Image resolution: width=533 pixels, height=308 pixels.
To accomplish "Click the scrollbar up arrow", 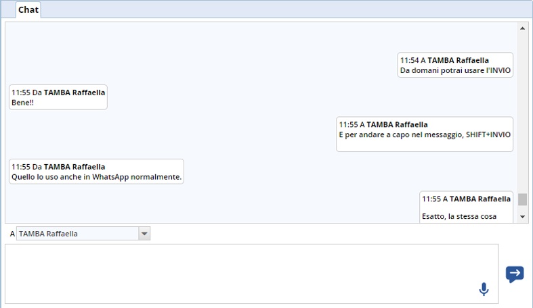I will [522, 28].
